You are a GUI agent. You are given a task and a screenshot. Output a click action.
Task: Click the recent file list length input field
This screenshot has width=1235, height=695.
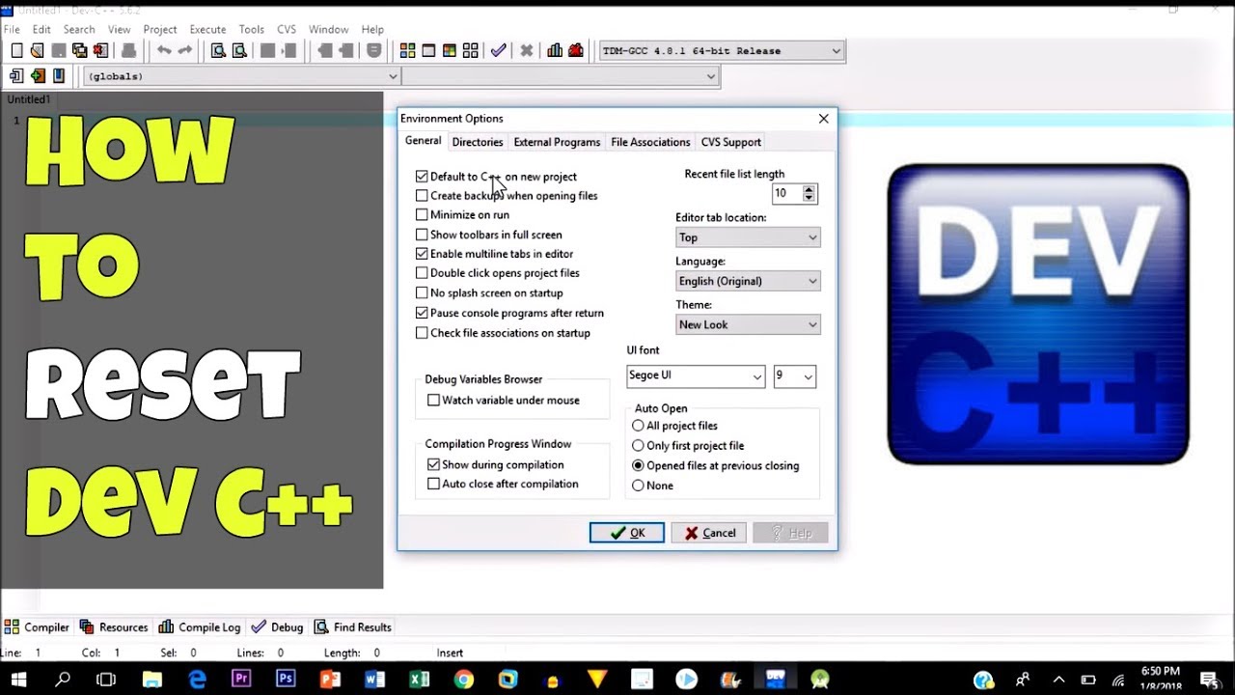(786, 193)
